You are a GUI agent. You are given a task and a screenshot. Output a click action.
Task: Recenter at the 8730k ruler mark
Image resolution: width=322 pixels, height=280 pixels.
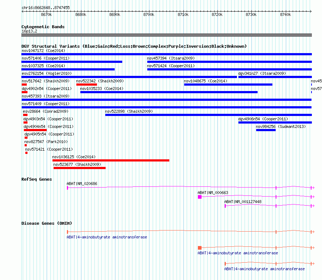pyautogui.click(x=251, y=14)
